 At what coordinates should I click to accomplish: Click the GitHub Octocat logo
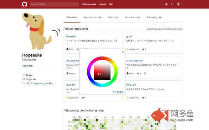coord(24,4)
